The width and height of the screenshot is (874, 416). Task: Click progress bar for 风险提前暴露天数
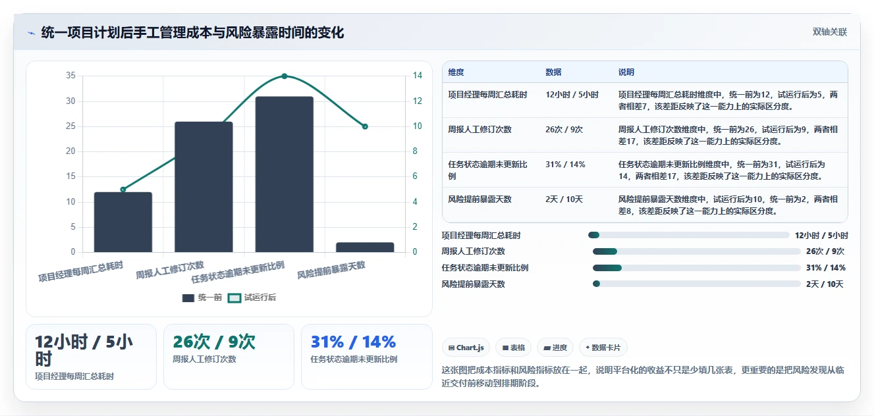pyautogui.click(x=696, y=284)
